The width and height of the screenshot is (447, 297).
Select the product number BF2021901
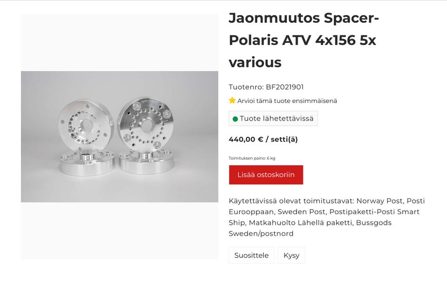click(x=284, y=87)
